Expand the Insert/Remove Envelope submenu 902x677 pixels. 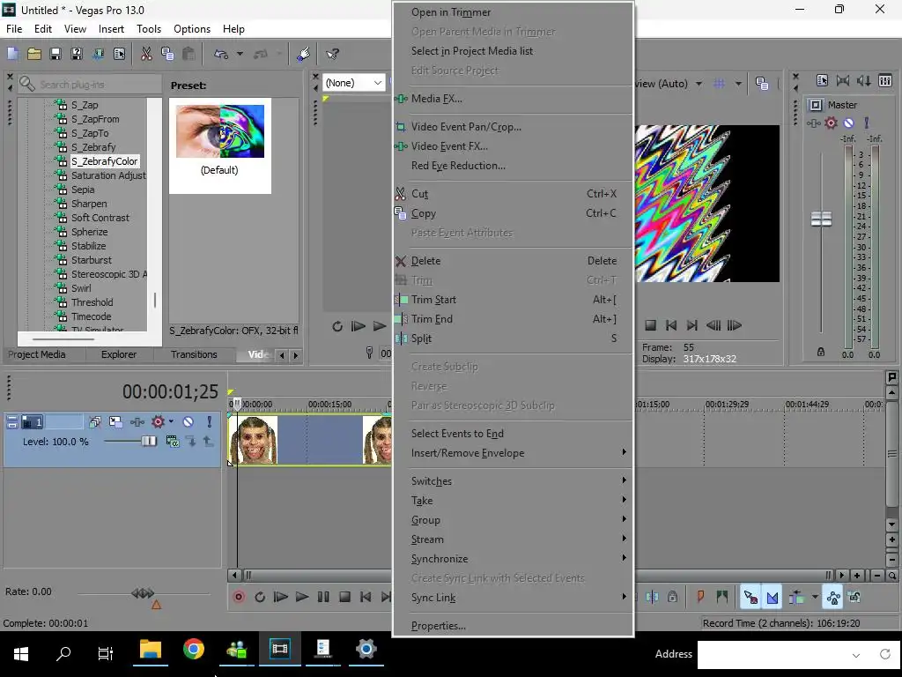click(512, 453)
